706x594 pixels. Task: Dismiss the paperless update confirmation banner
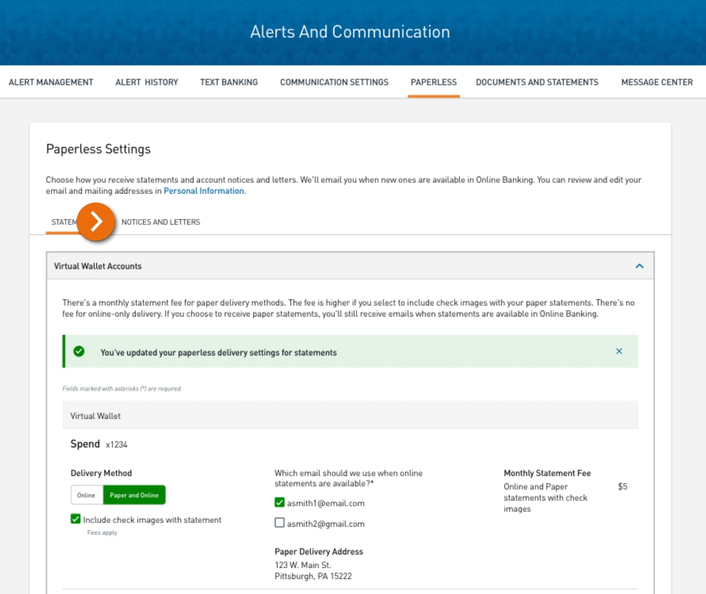click(619, 351)
